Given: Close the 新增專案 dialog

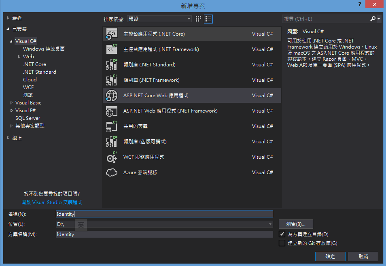Looking at the screenshot, I should click(x=374, y=4).
